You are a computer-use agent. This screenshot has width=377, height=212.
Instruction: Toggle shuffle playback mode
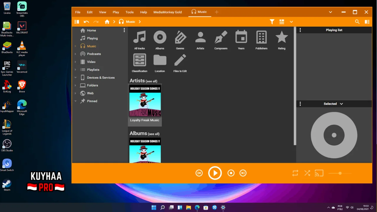(x=307, y=173)
